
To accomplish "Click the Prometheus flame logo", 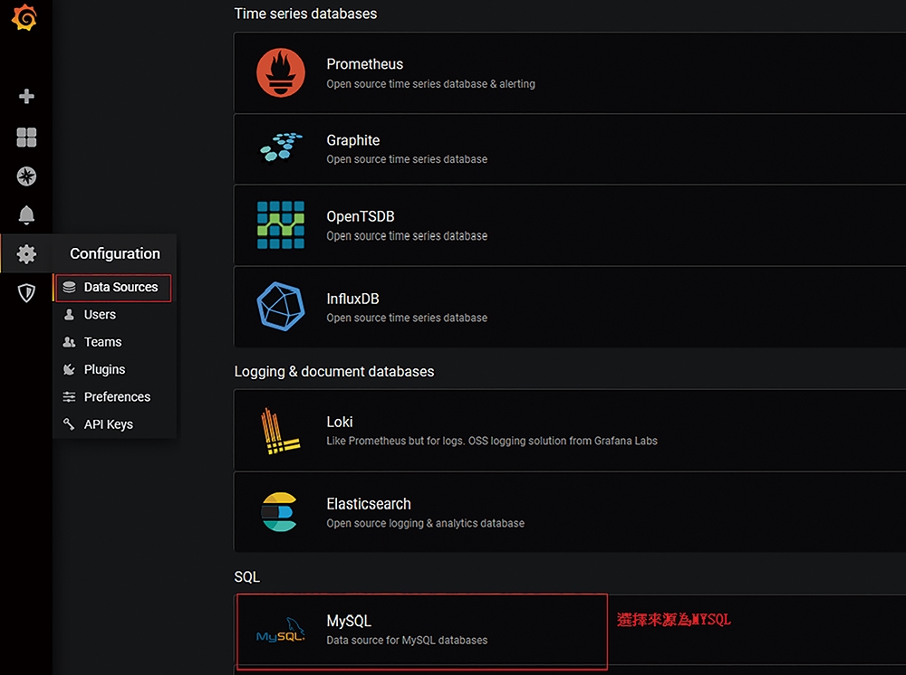I will [x=281, y=72].
